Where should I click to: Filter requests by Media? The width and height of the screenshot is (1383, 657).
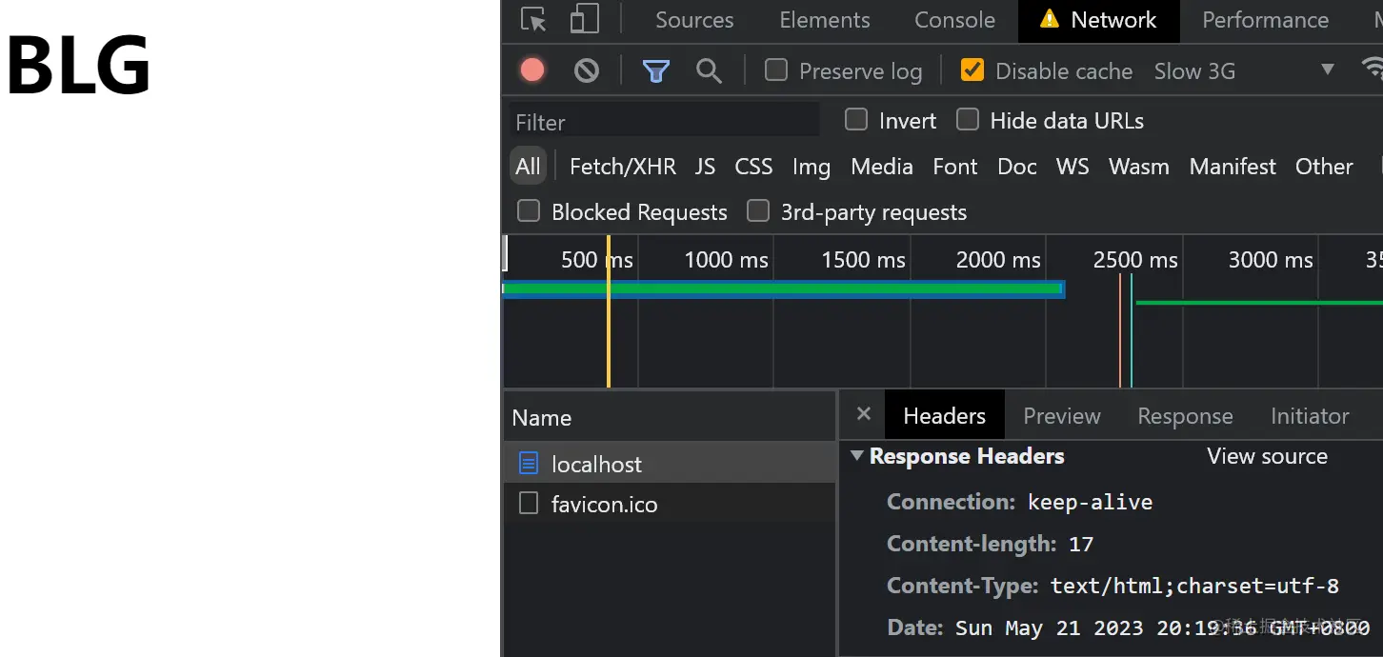(882, 167)
